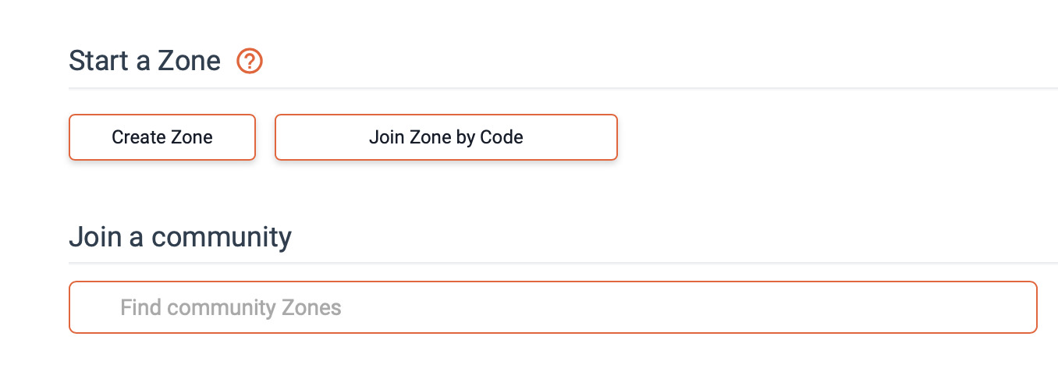Focus the Find community Zones input
This screenshot has width=1058, height=379.
click(552, 307)
